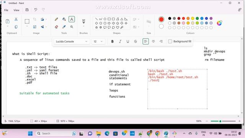Viewport: 245px width, 138px height.
Task: Click the Crop icon
Action: (35, 19)
